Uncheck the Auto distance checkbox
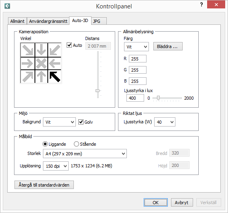 (x=69, y=45)
